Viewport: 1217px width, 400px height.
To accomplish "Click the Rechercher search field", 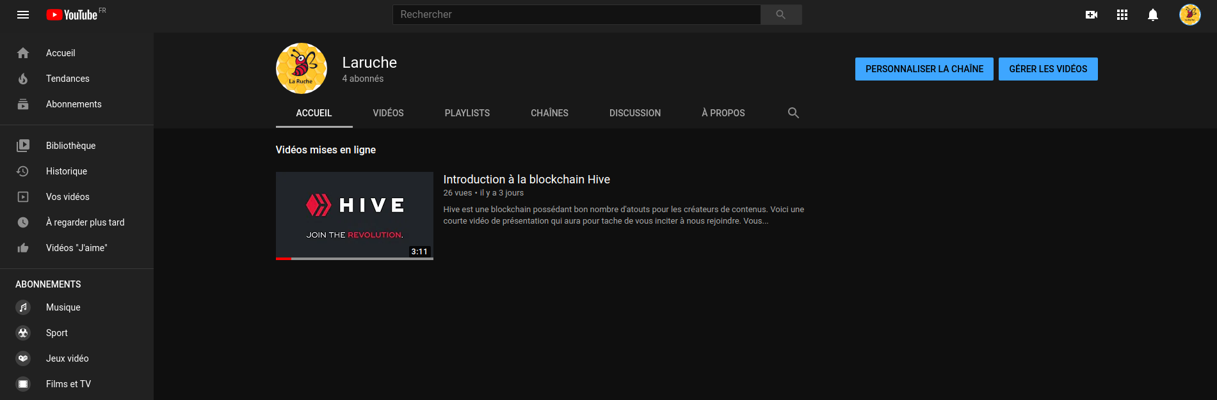I will pos(576,14).
